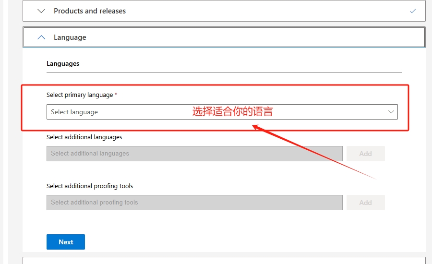Click Add button beside additional languages
Viewport: 432px width, 264px height.
tap(365, 154)
